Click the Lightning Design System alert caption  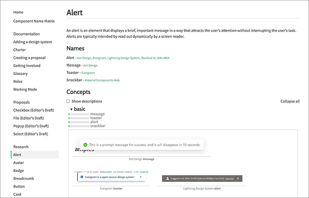coord(202,189)
